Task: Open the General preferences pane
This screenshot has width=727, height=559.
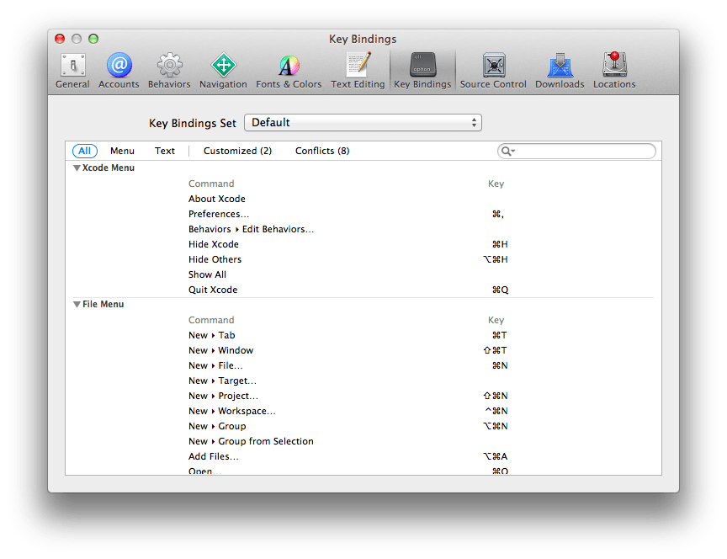Action: coord(72,69)
